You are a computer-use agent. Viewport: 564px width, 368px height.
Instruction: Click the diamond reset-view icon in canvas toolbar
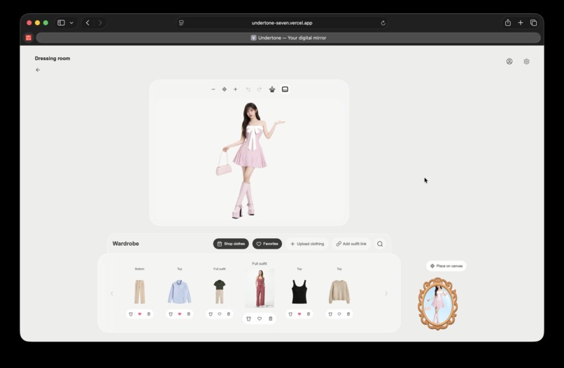(x=225, y=89)
